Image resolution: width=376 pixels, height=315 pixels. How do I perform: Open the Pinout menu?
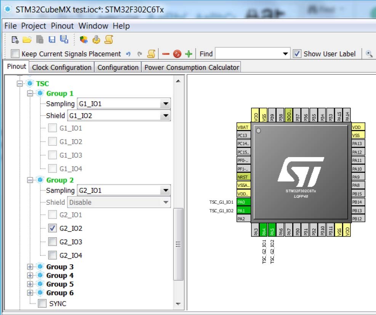(62, 26)
